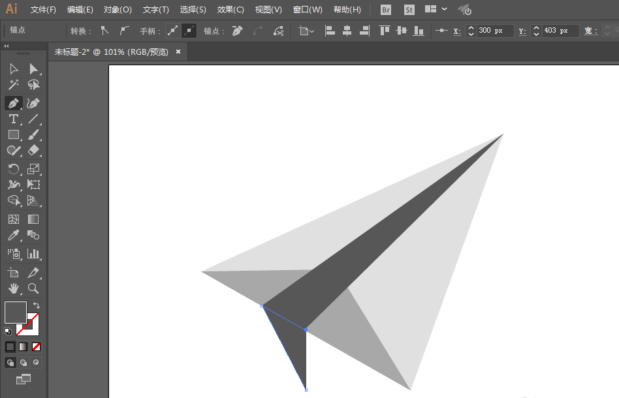The width and height of the screenshot is (619, 398).
Task: Toggle show handles for multiple anchors
Action: tap(172, 31)
